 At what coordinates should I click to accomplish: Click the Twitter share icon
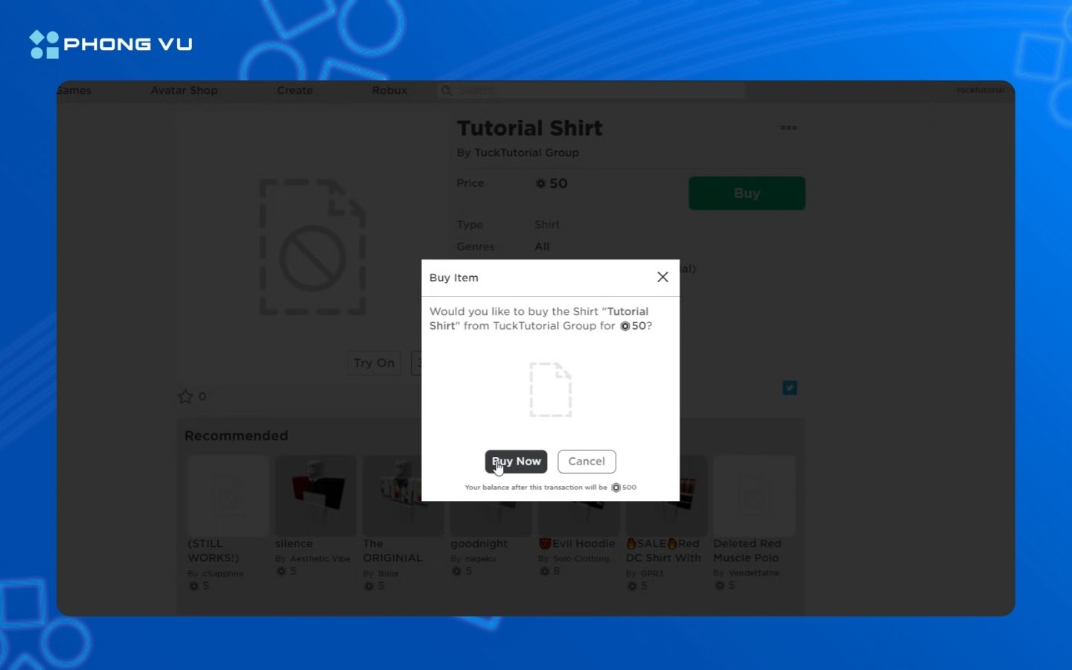790,388
